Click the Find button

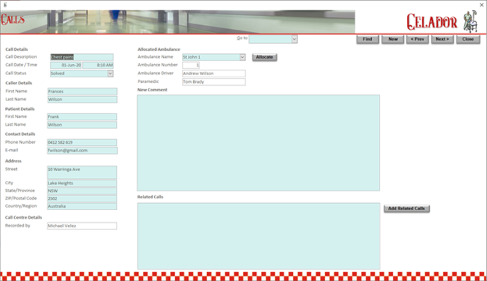click(367, 39)
